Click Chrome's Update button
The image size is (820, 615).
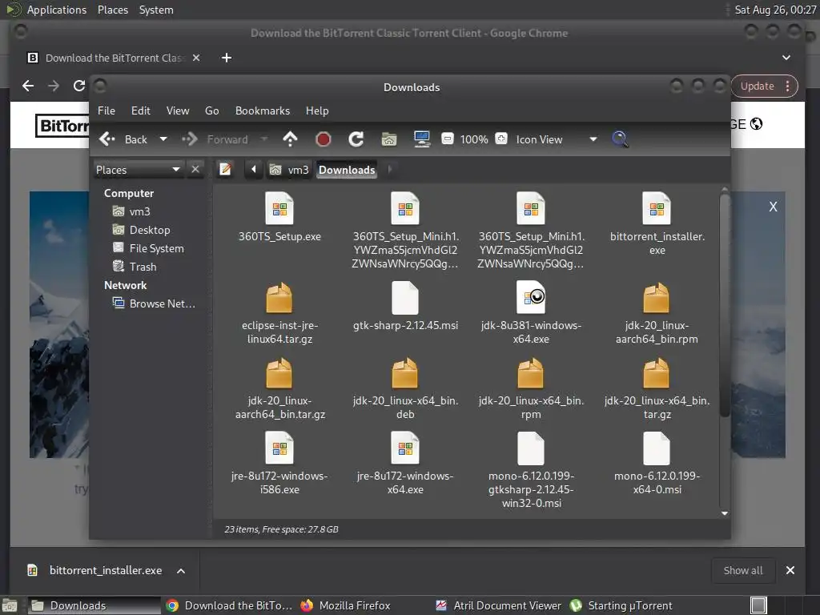(x=765, y=86)
